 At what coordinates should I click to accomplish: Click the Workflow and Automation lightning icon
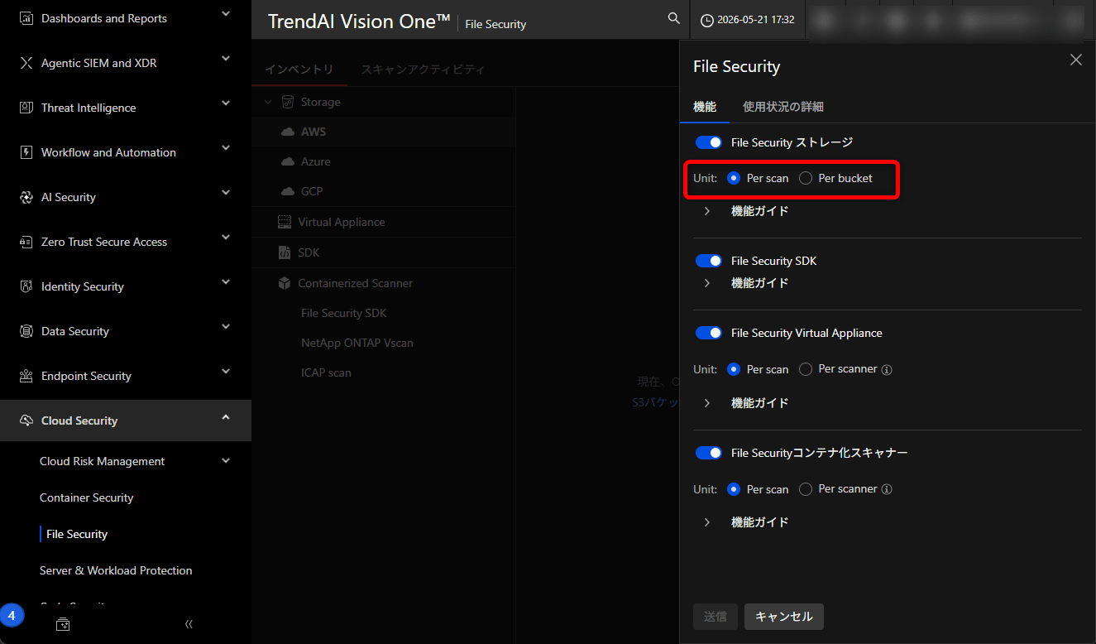coord(26,152)
